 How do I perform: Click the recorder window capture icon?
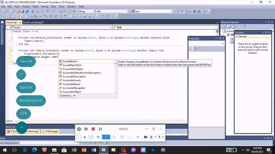pyautogui.click(x=122, y=137)
